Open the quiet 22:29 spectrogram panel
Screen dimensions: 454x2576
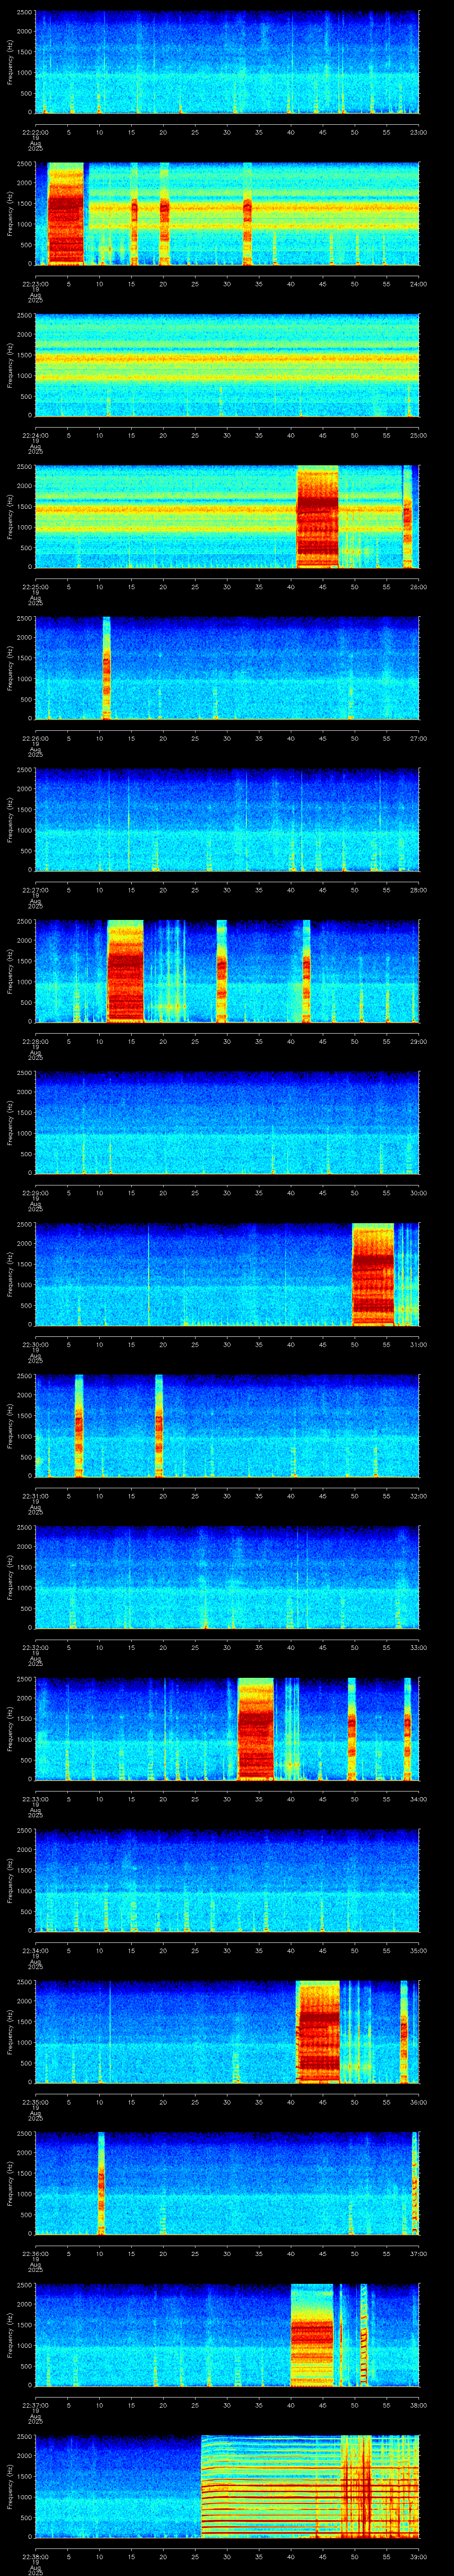pyautogui.click(x=227, y=1122)
